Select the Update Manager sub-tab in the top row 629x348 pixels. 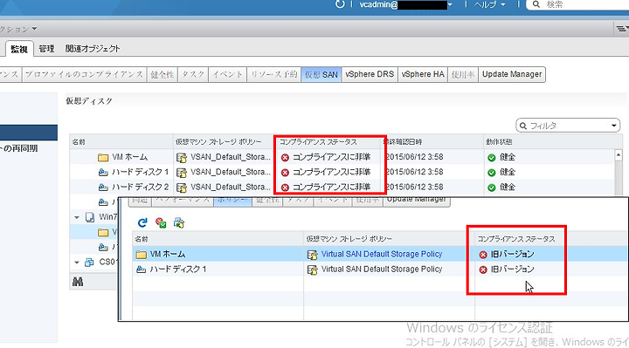[x=512, y=74]
